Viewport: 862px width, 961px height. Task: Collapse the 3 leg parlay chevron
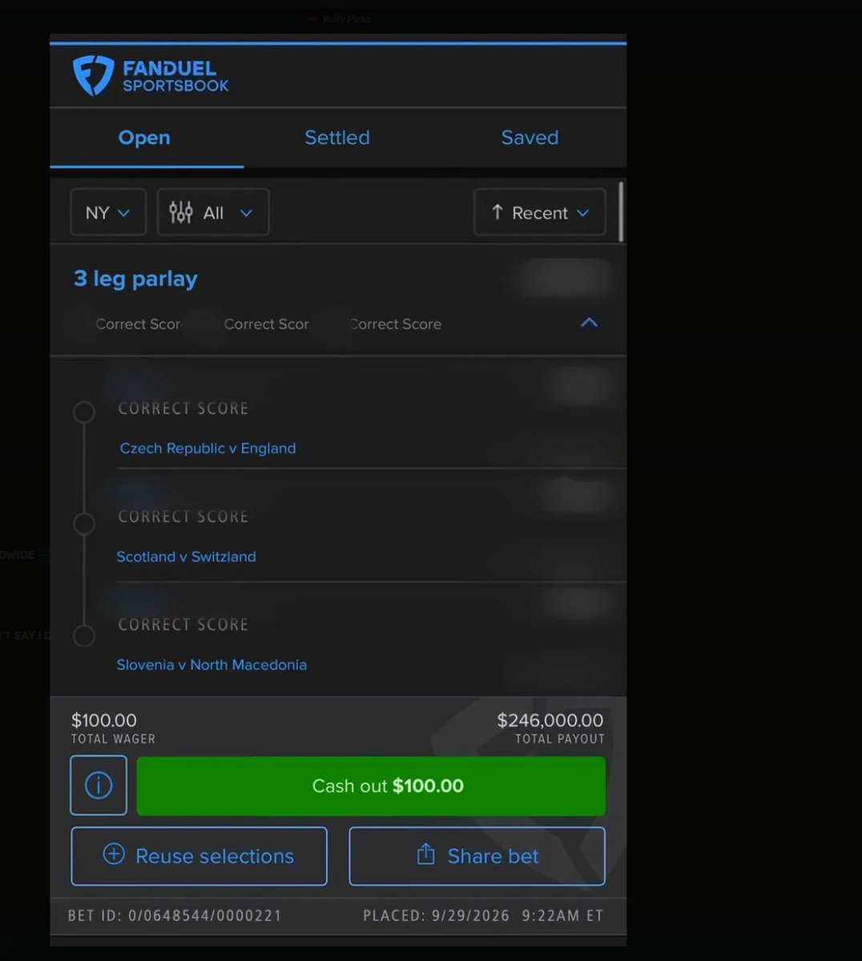(589, 323)
